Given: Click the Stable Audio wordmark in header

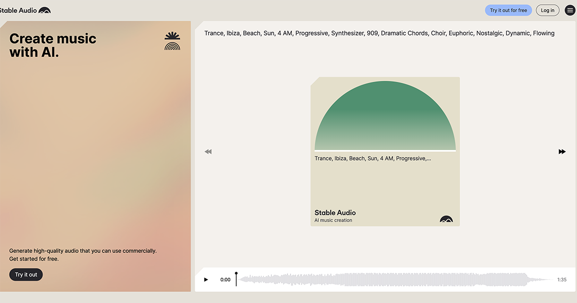Looking at the screenshot, I should [x=18, y=10].
